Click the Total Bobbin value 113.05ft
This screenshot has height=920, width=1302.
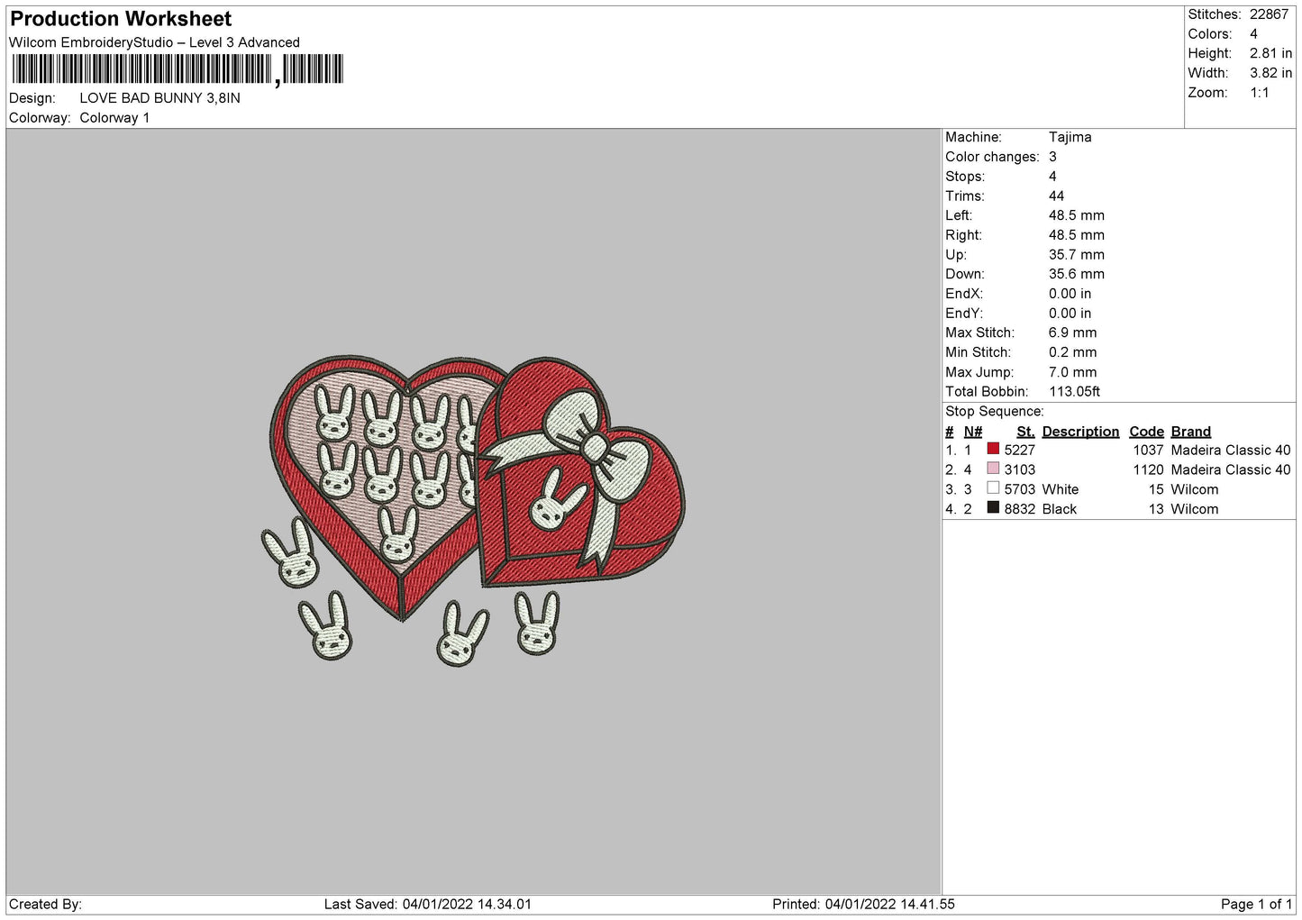pos(1074,392)
